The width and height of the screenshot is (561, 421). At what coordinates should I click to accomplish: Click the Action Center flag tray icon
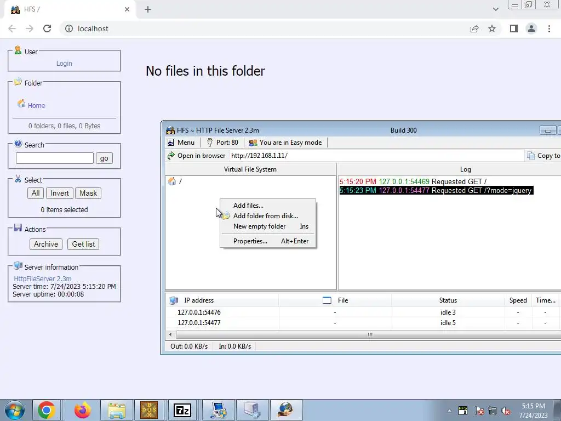coord(479,411)
